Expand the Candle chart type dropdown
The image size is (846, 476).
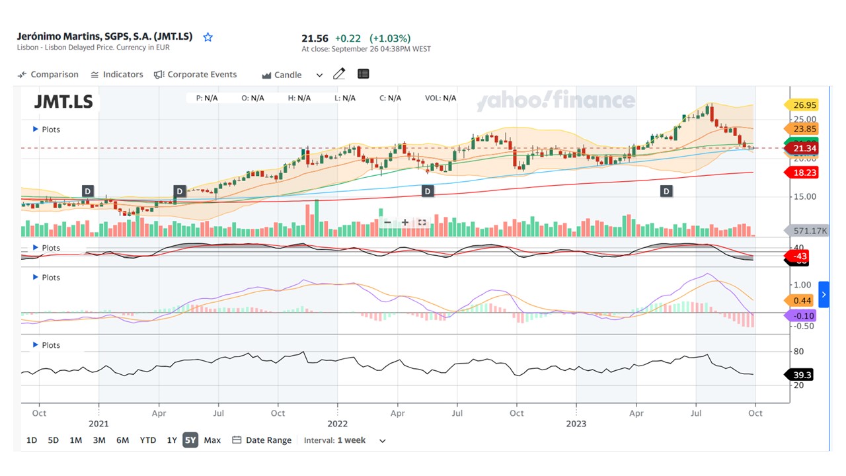319,75
